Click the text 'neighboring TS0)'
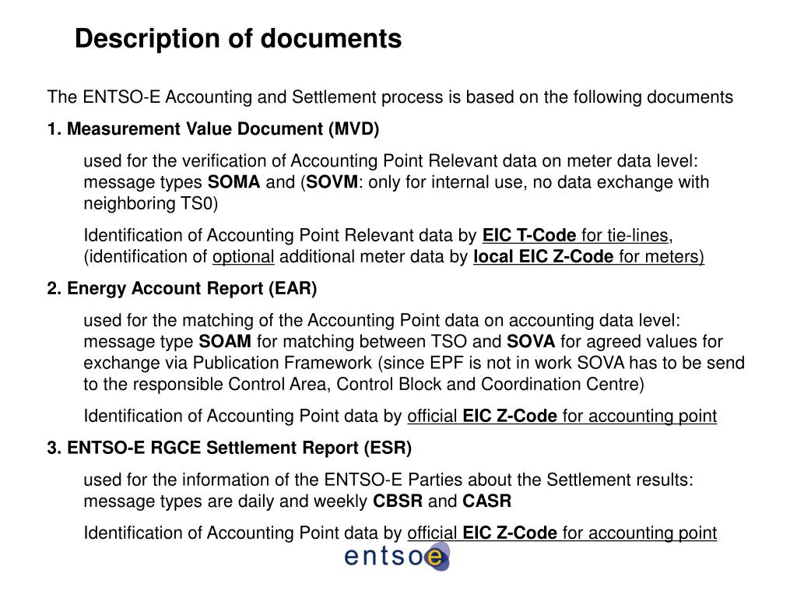Viewport: 797px width, 598px height. point(150,203)
